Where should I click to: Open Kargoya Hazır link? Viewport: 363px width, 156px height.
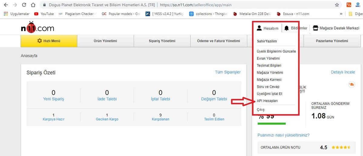[54, 119]
